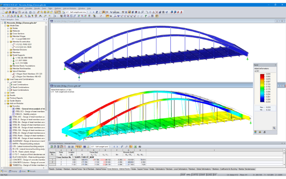Click the results table vertical scrollbar down arrow
286x179 pixels.
(x=284, y=165)
